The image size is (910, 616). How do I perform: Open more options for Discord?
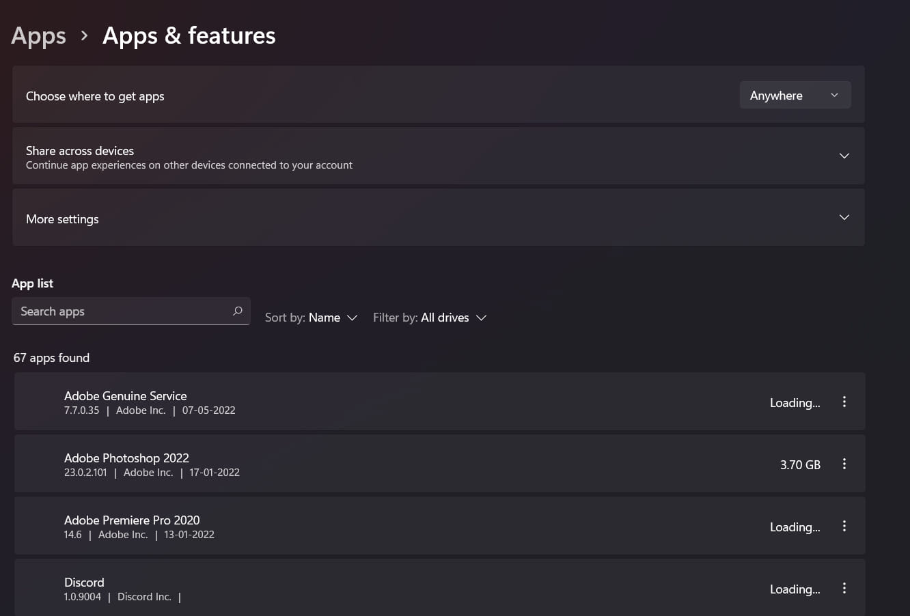[x=844, y=588]
